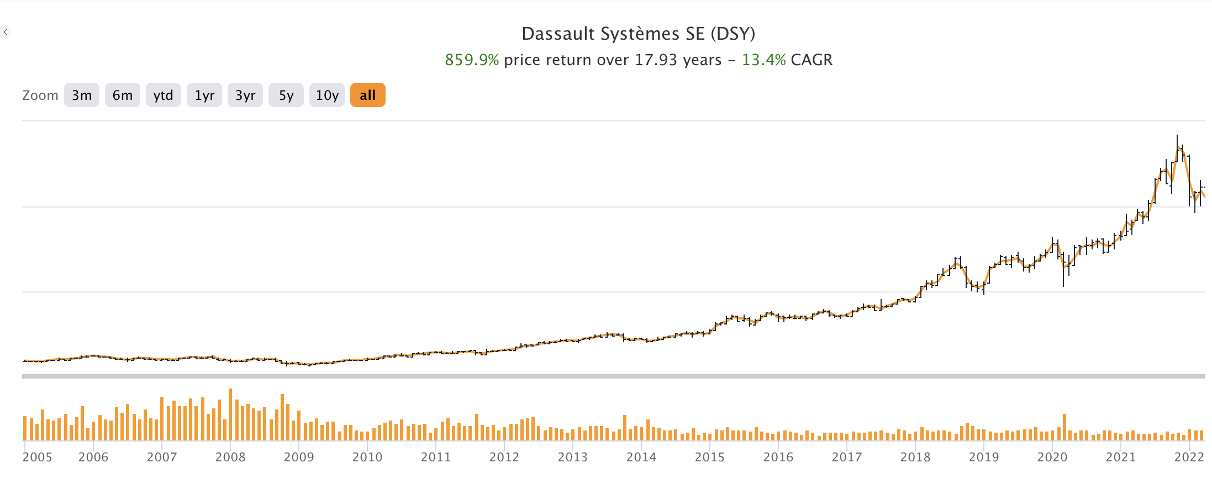Click the 2015 label on the time axis
The height and width of the screenshot is (479, 1212).
(710, 457)
